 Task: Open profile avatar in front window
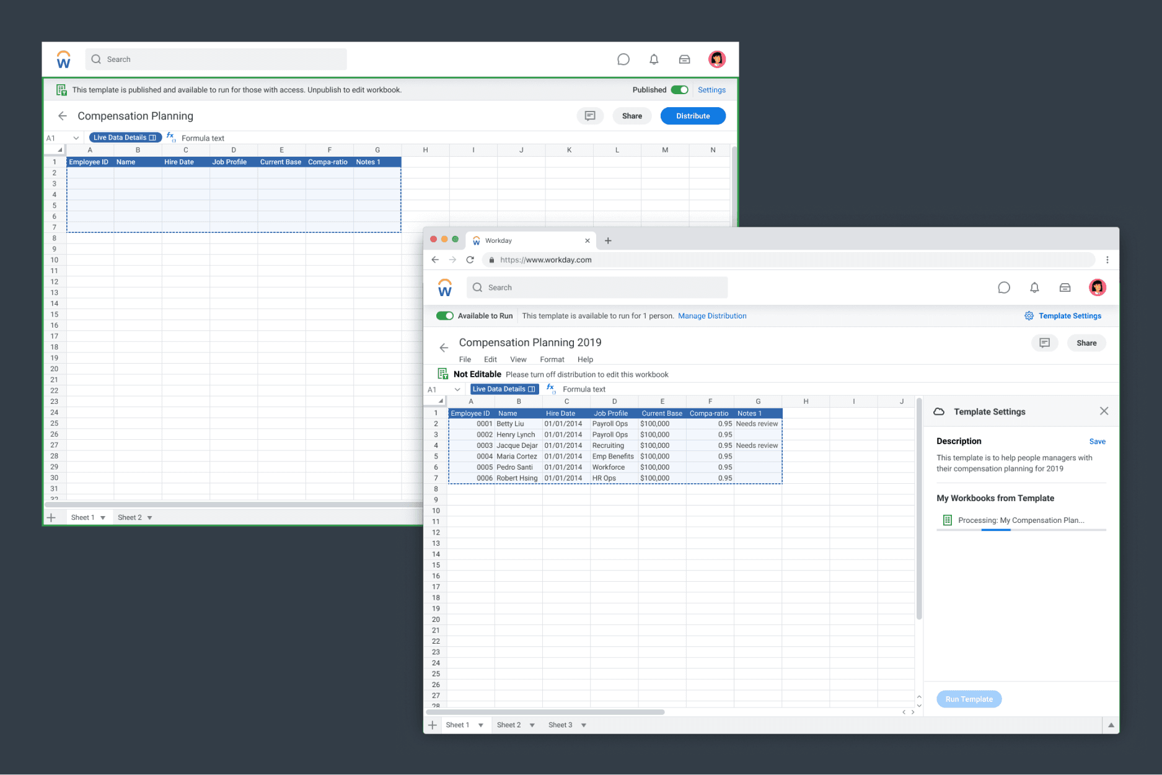click(1098, 287)
